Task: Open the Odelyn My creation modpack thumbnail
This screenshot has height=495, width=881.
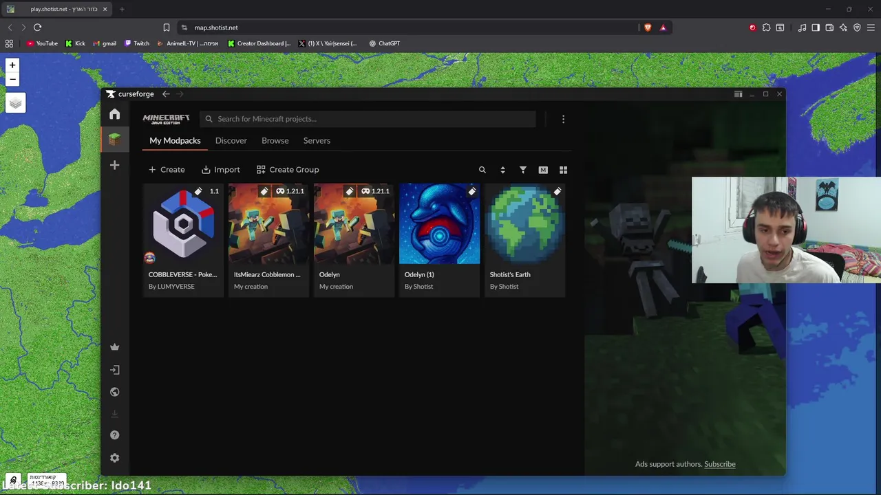Action: coord(354,223)
